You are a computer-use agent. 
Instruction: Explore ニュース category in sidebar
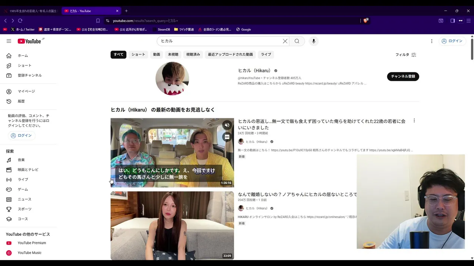tap(28, 199)
